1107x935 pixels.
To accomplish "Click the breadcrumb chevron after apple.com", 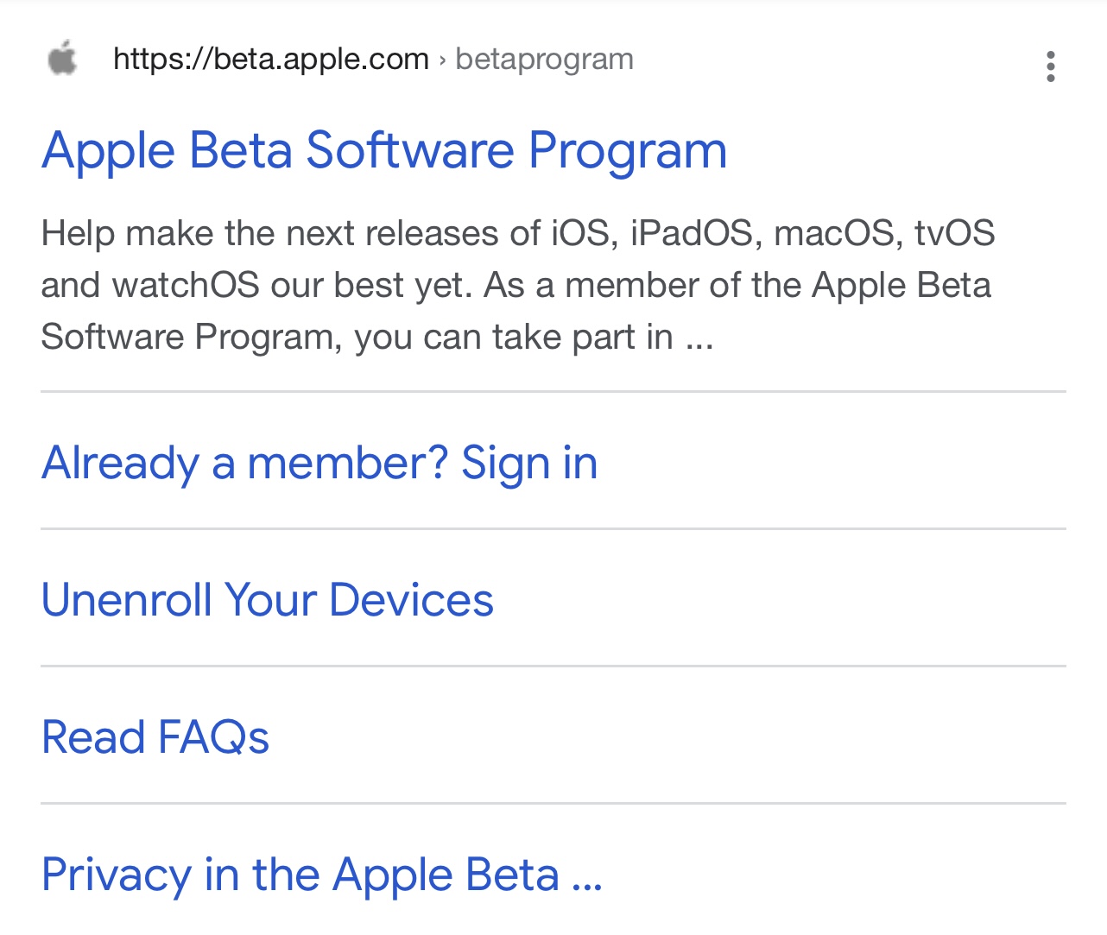I will (442, 60).
